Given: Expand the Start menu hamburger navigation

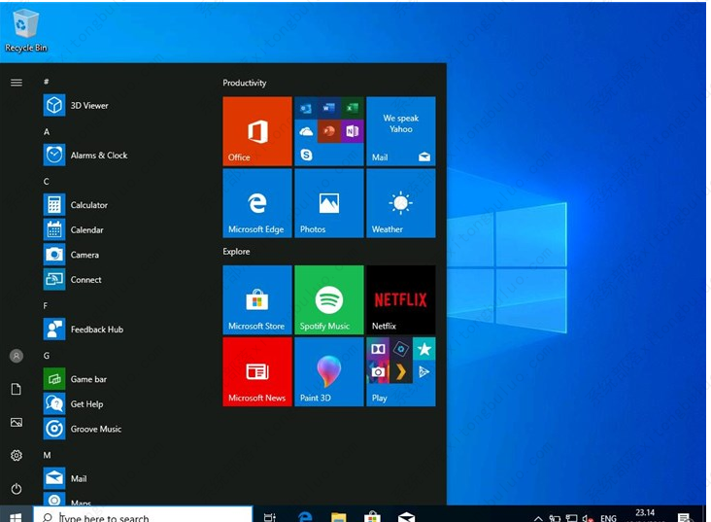Looking at the screenshot, I should (x=17, y=83).
